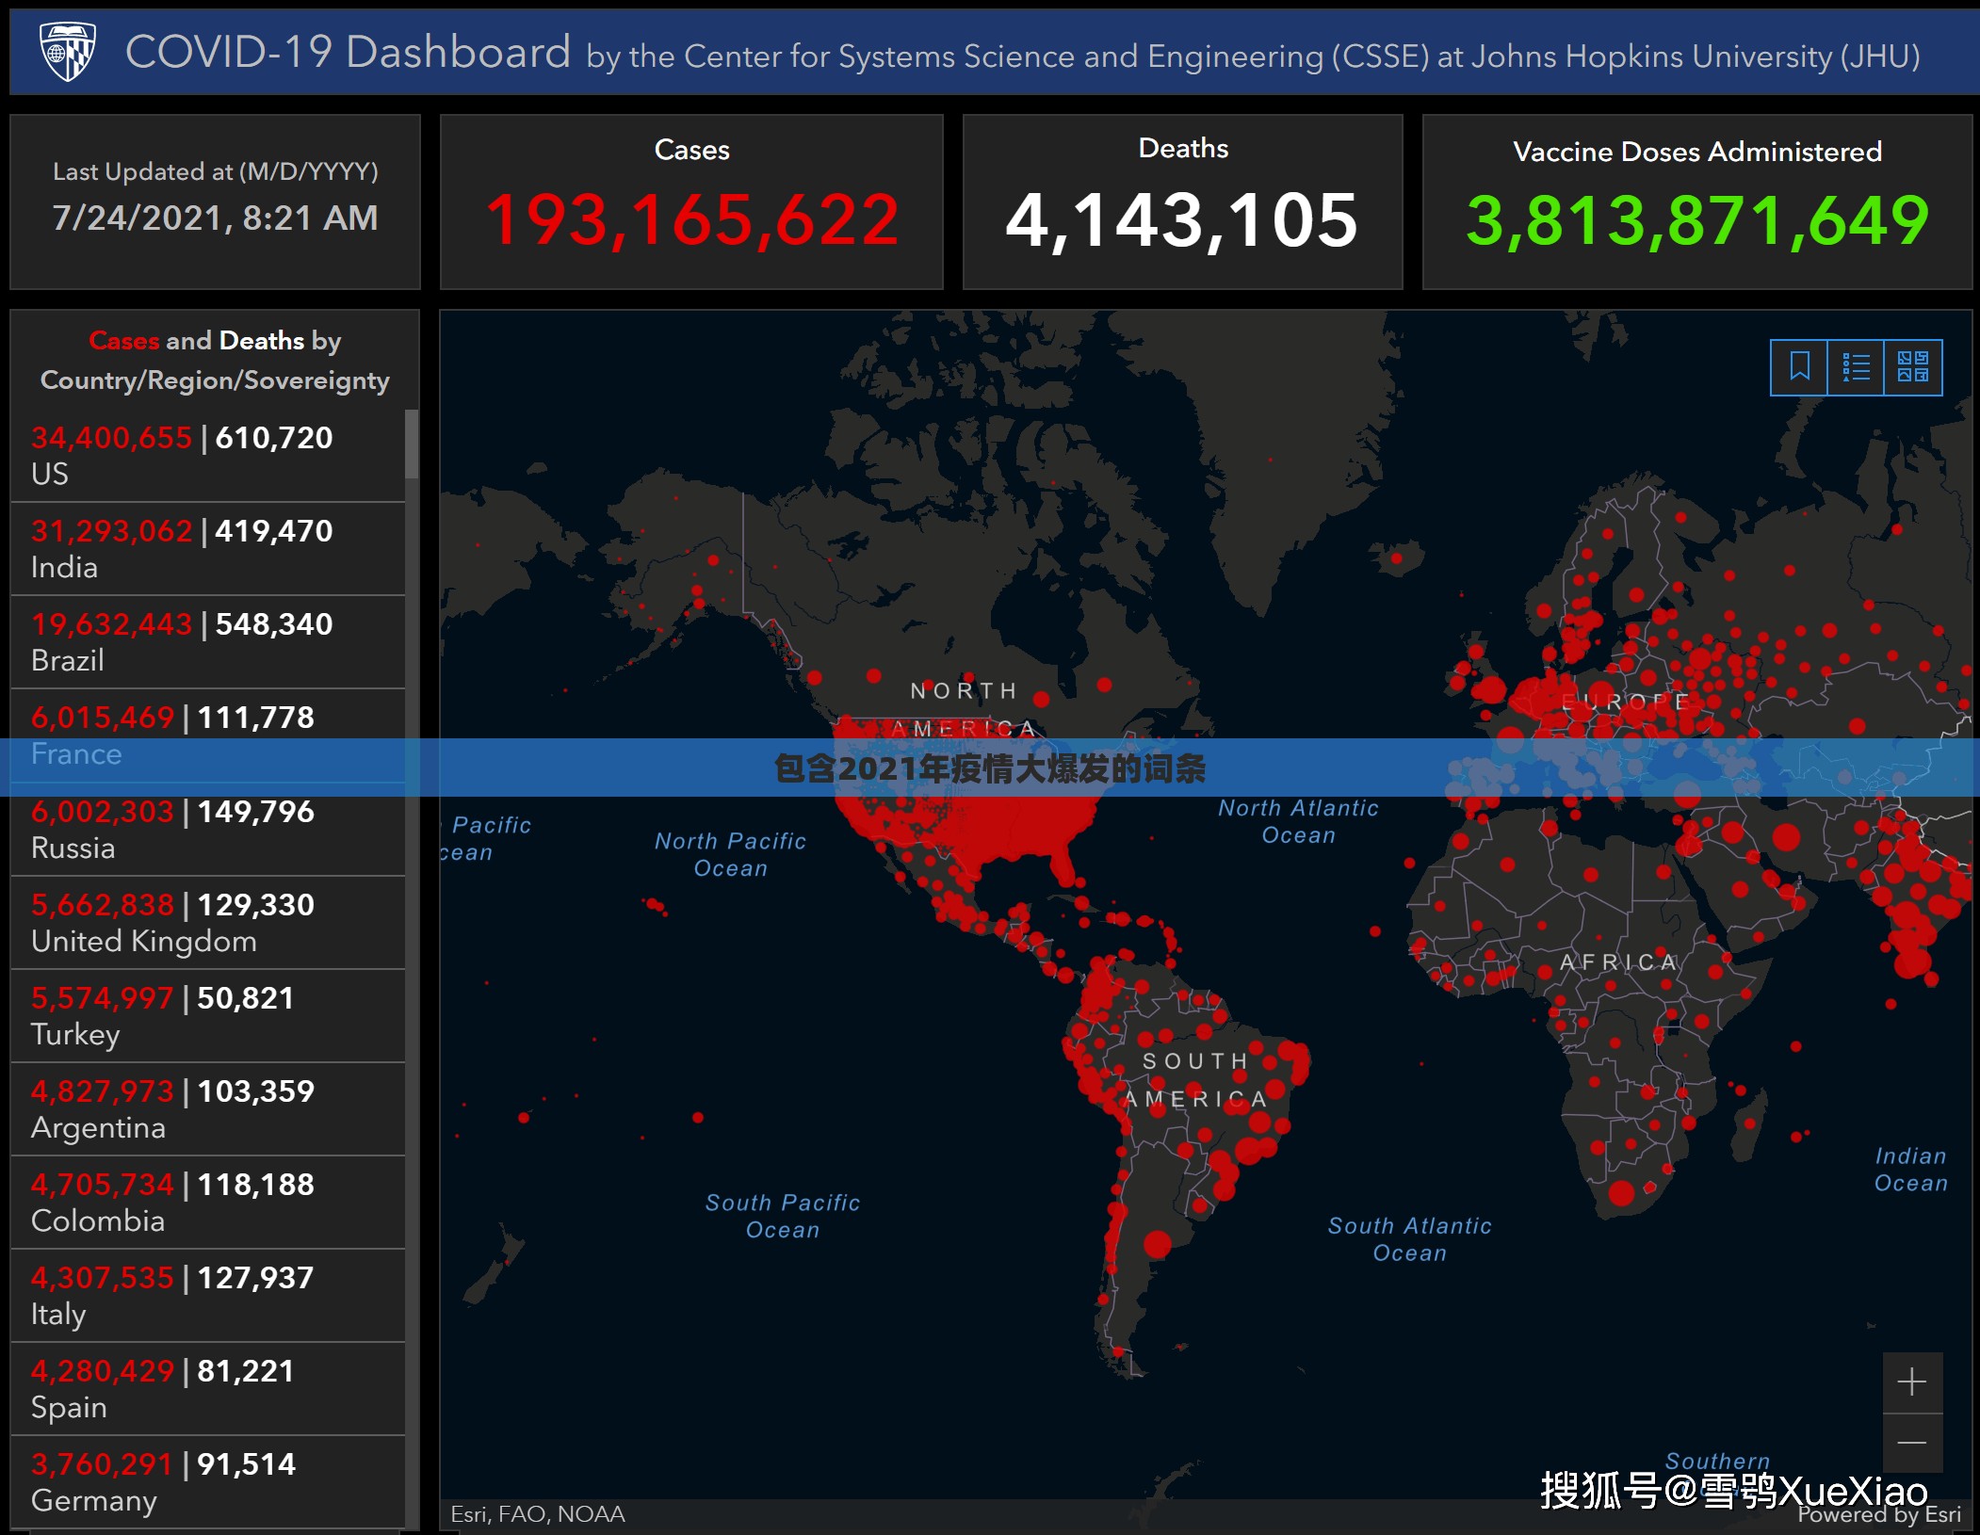Click the Vaccine Doses Administered total
This screenshot has height=1535, width=1980.
pyautogui.click(x=1697, y=220)
